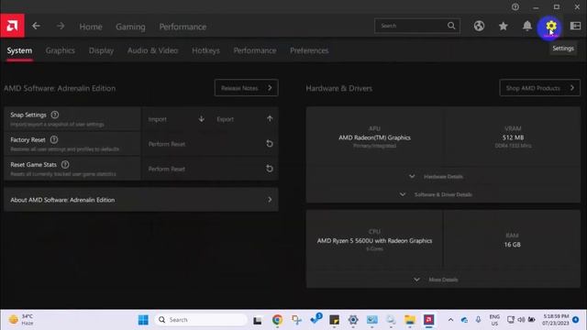Click Factory Reset circular arrow icon
The image size is (587, 330).
269,144
